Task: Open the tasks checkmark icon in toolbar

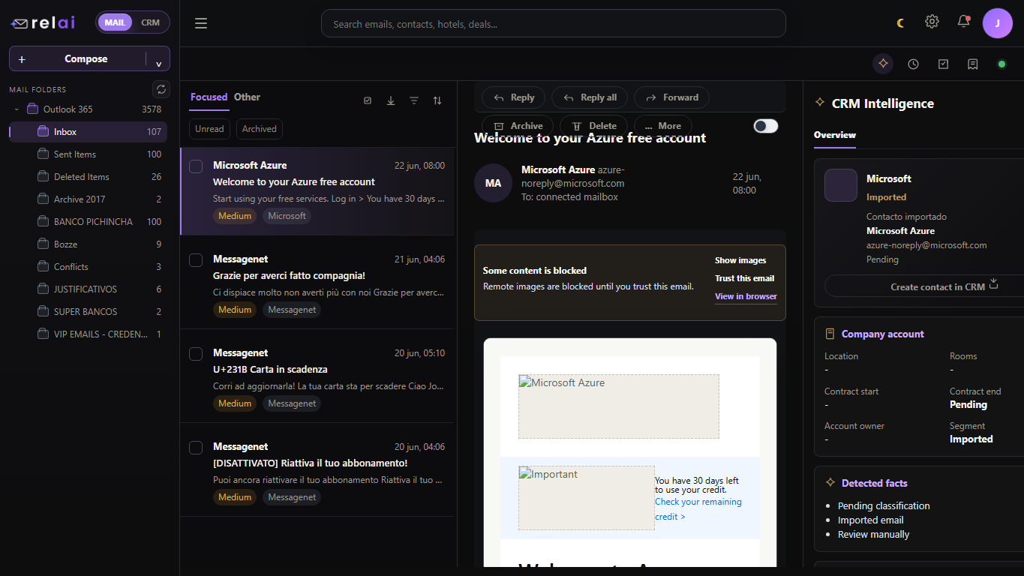Action: click(x=943, y=64)
